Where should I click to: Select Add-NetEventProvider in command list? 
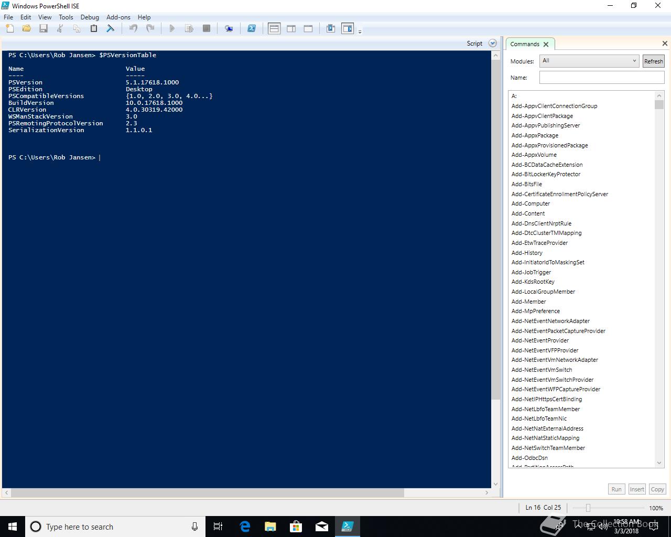tap(540, 340)
